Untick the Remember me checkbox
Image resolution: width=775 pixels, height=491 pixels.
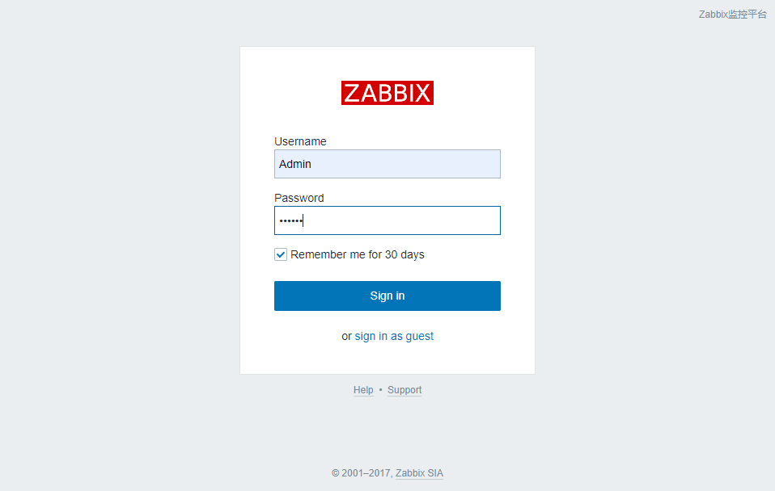coord(281,254)
